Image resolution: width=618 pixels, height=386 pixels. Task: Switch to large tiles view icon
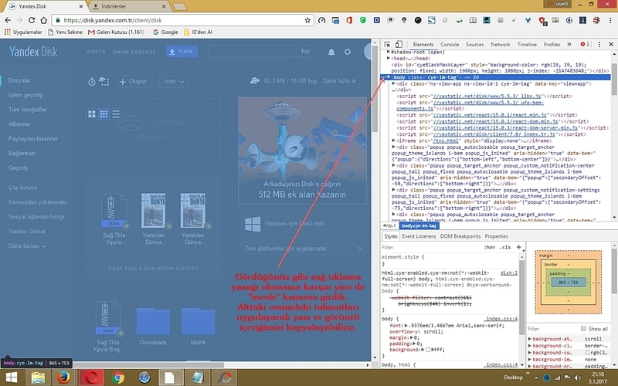92,113
